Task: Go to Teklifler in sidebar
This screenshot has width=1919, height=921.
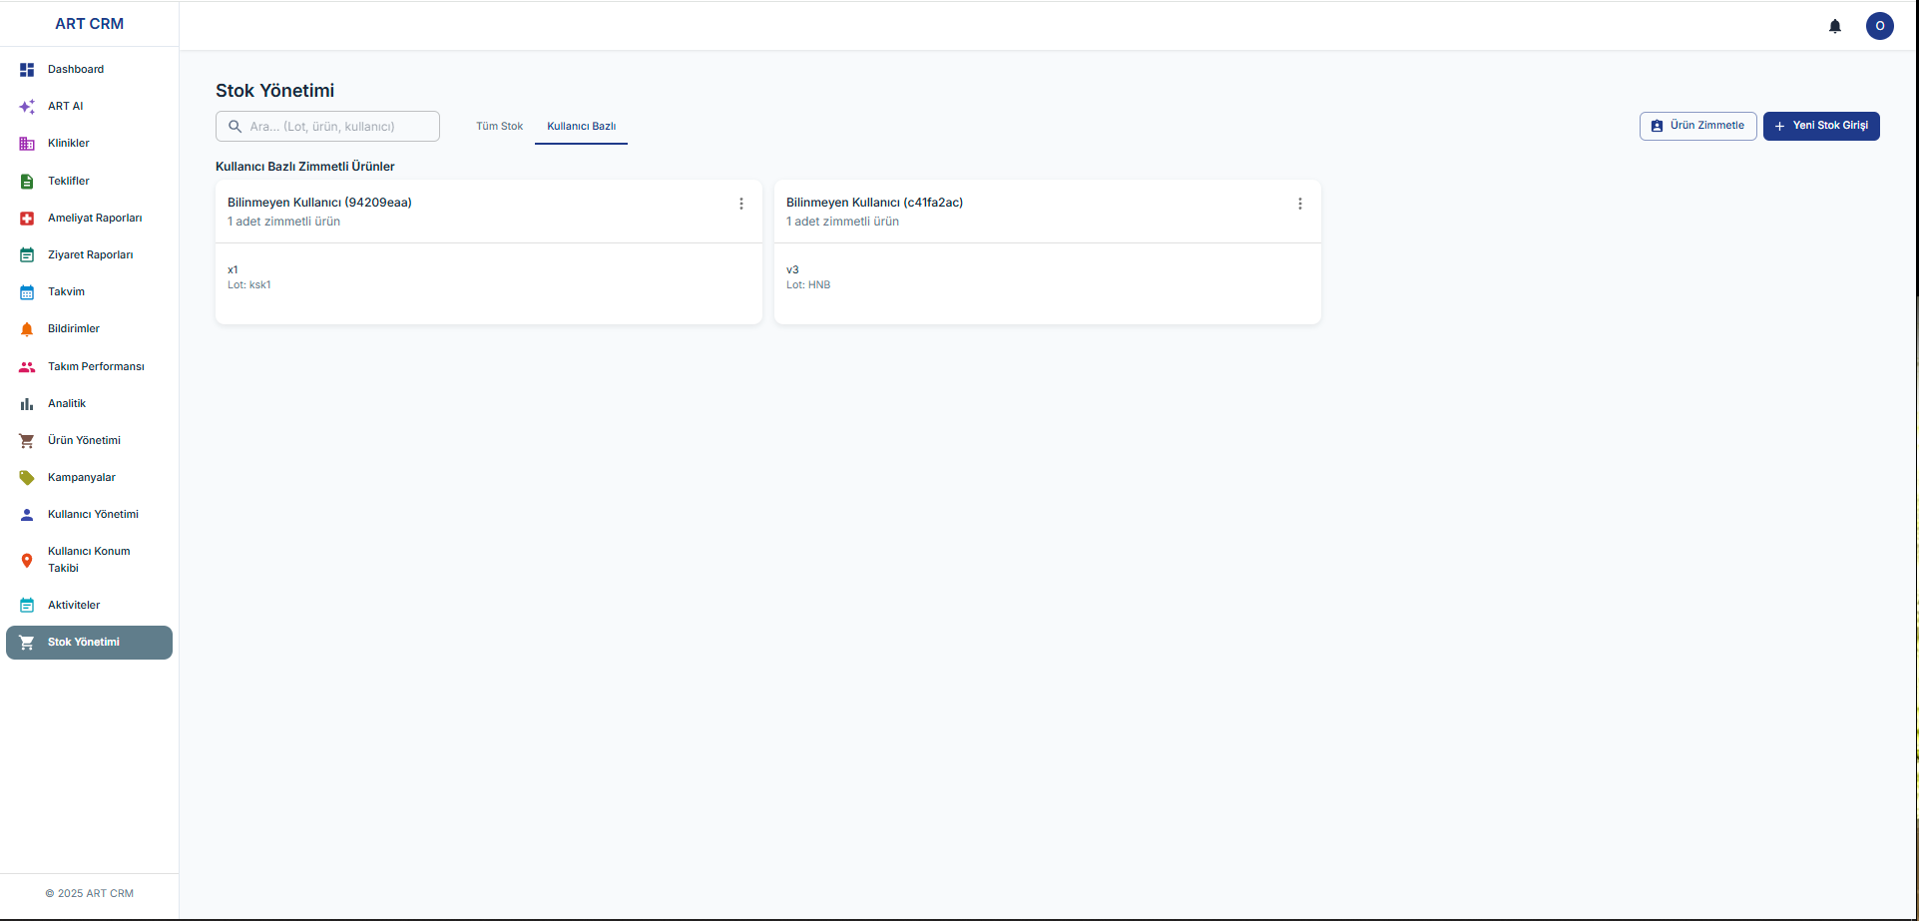Action: tap(69, 182)
